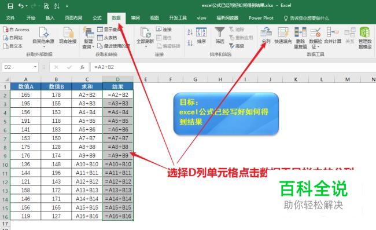Image resolution: width=376 pixels, height=230 pixels.
Task: Click the print preview quick access icon
Action: (x=46, y=6)
